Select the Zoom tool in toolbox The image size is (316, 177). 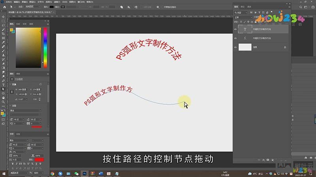click(x=3, y=102)
